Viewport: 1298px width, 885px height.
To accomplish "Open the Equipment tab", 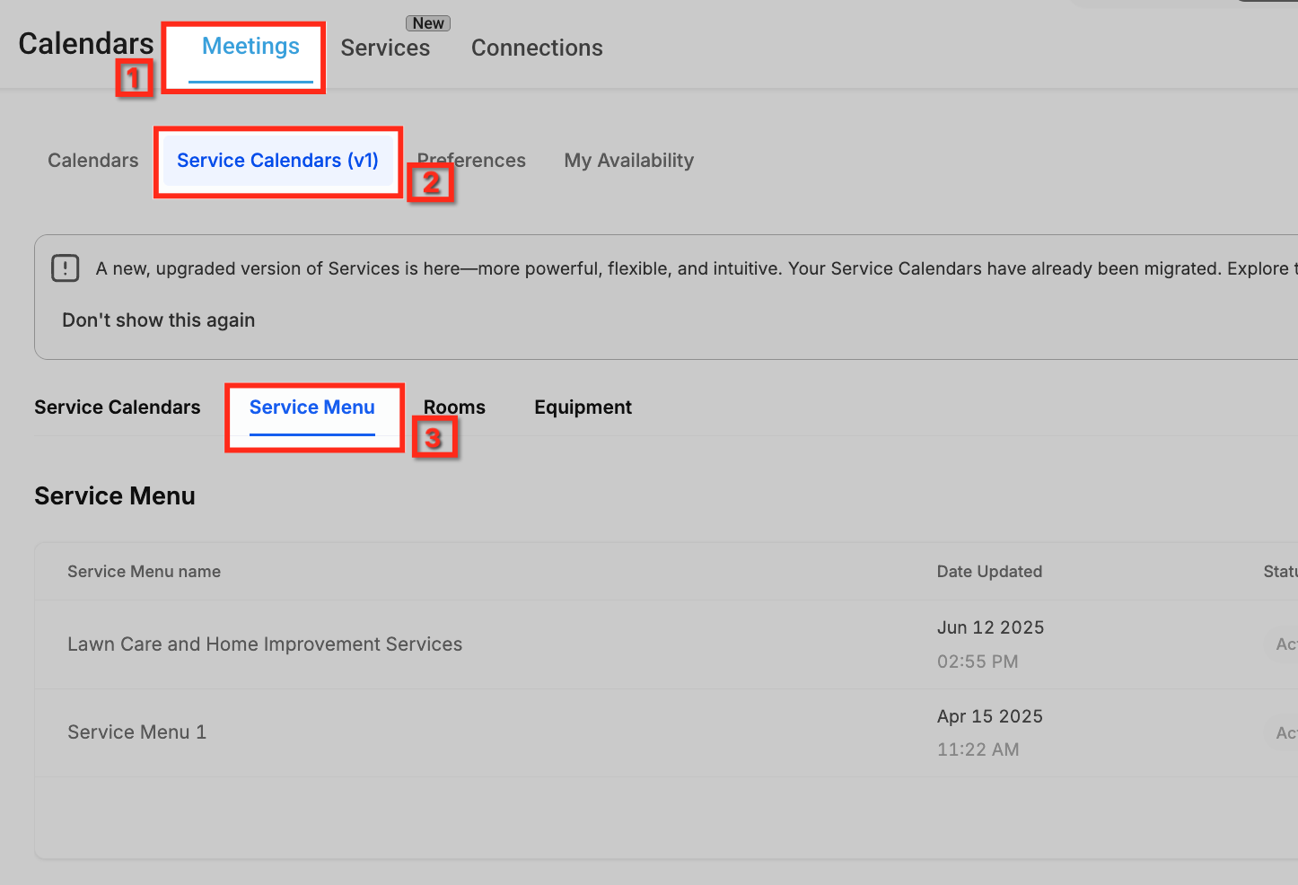I will (x=583, y=407).
